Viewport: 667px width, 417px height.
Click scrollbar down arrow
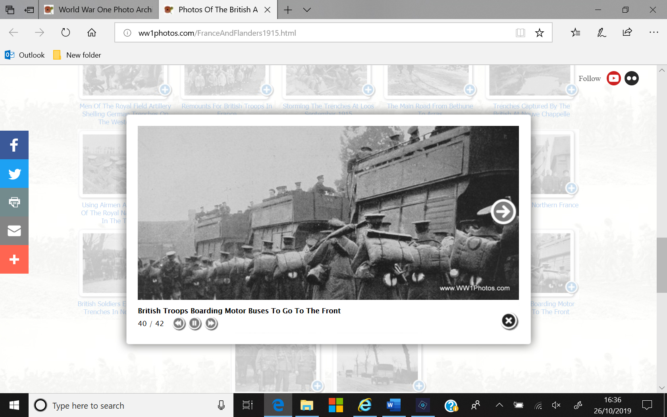click(x=661, y=388)
